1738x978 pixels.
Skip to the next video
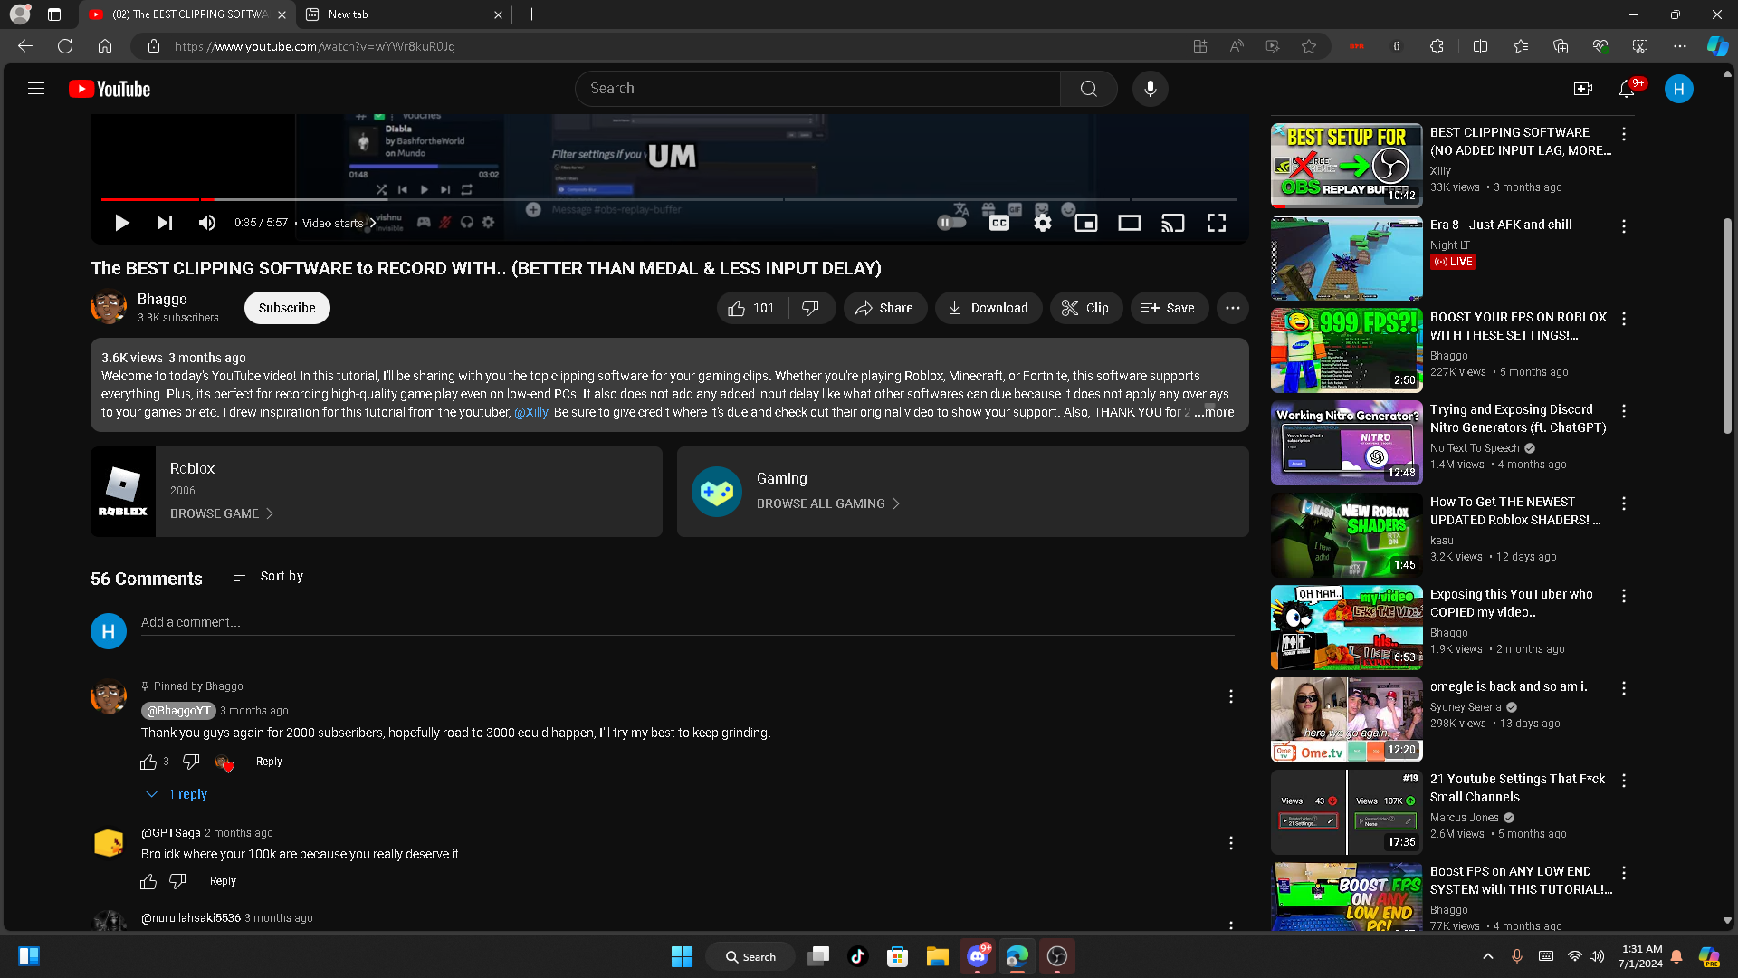click(x=164, y=223)
